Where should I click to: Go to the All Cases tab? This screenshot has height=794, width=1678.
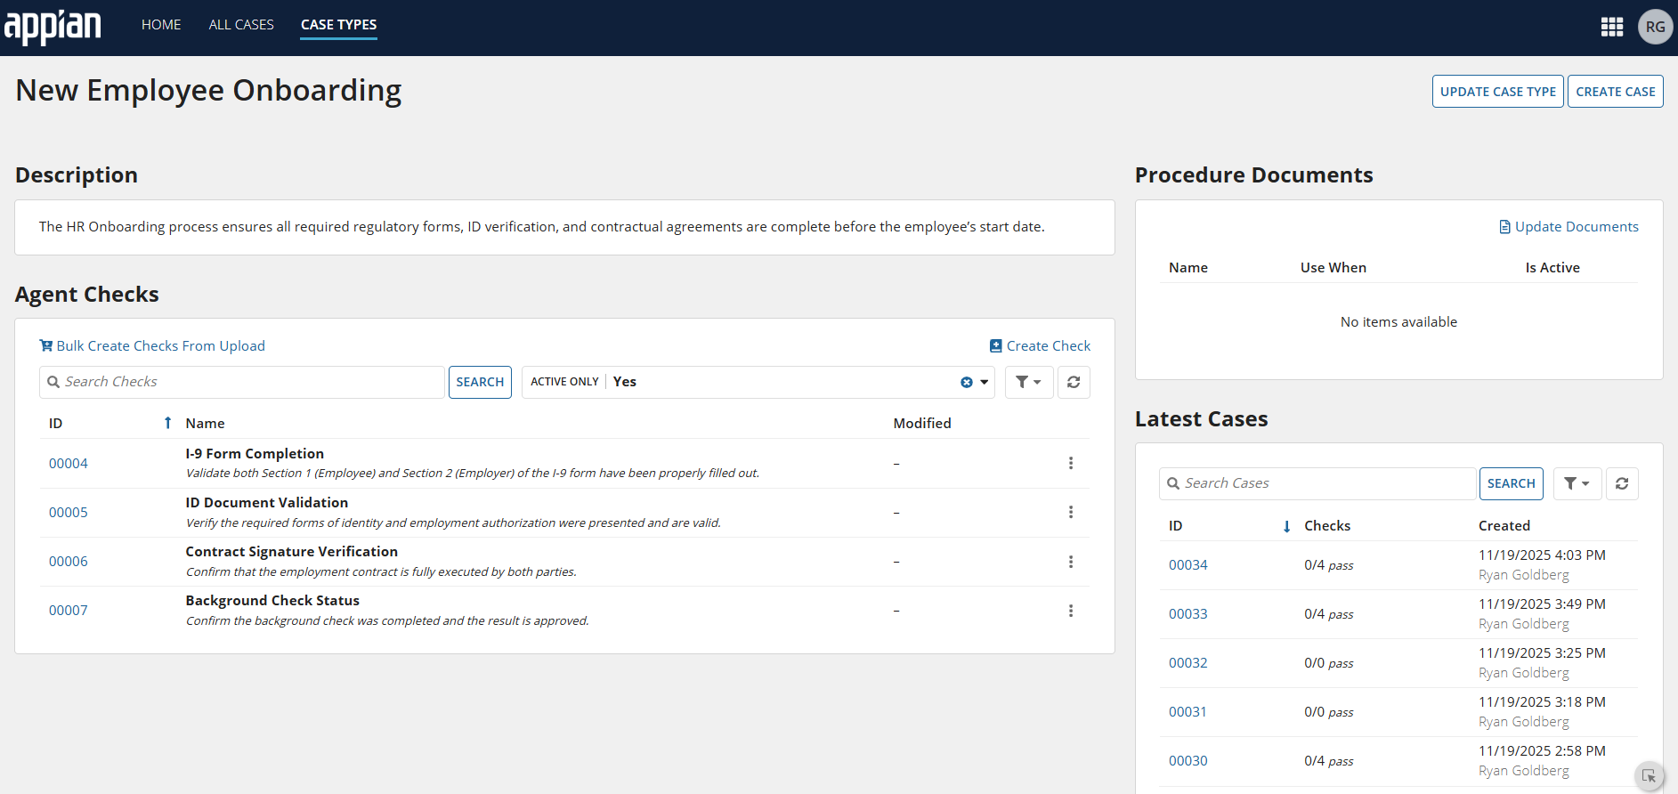click(x=241, y=25)
